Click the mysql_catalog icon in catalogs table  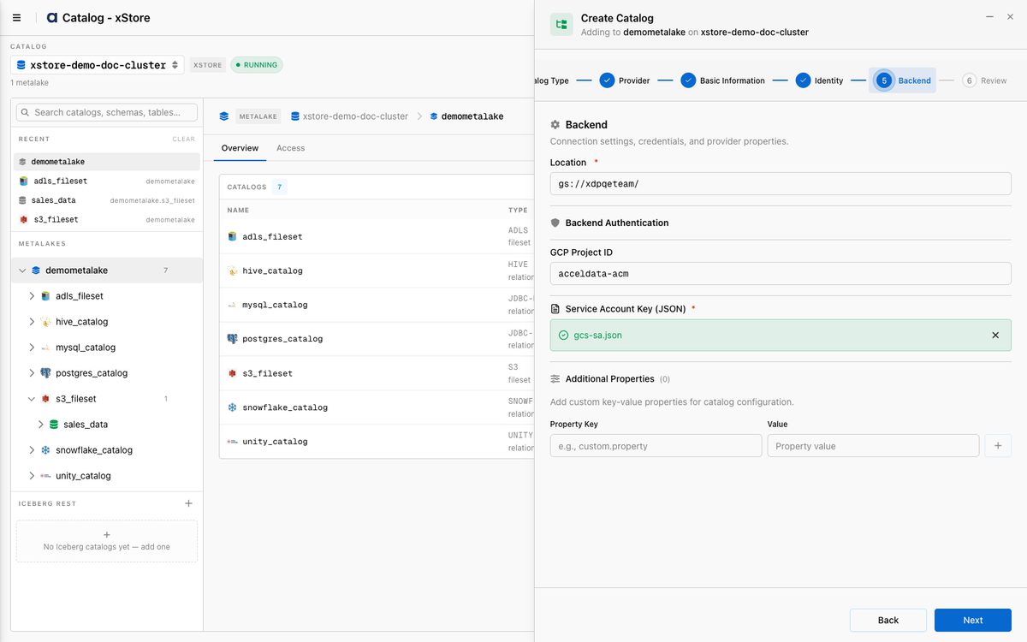click(233, 305)
